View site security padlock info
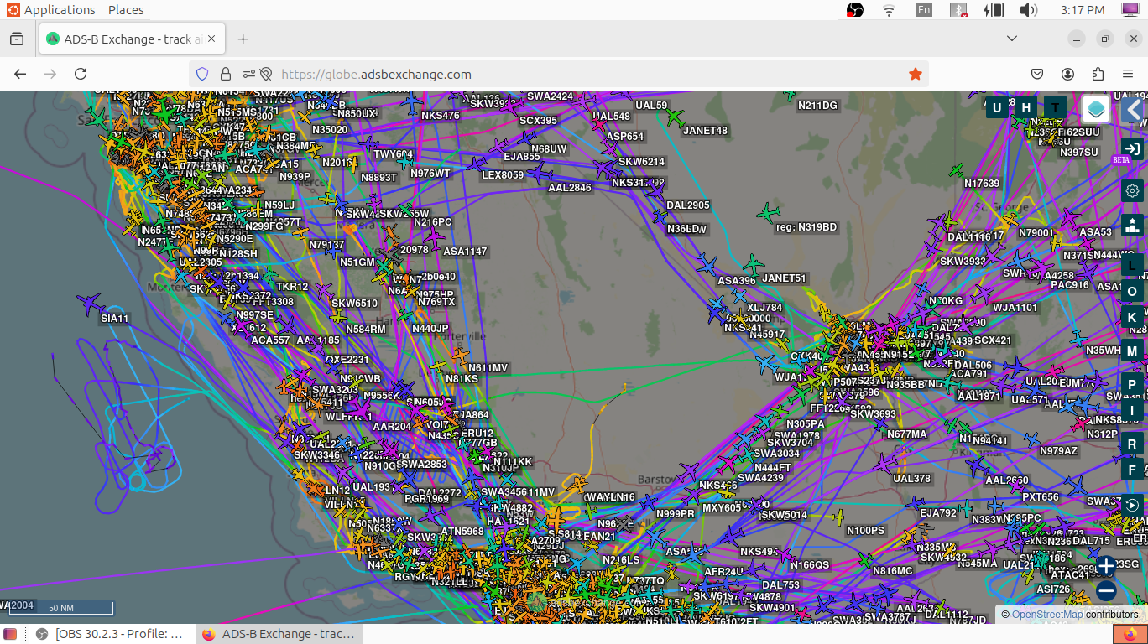Image resolution: width=1148 pixels, height=644 pixels. point(225,74)
